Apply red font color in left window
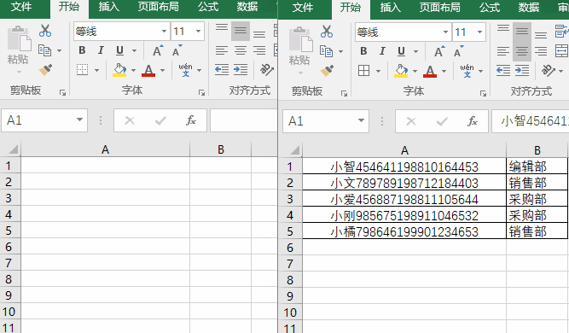The height and width of the screenshot is (333, 569). point(148,70)
